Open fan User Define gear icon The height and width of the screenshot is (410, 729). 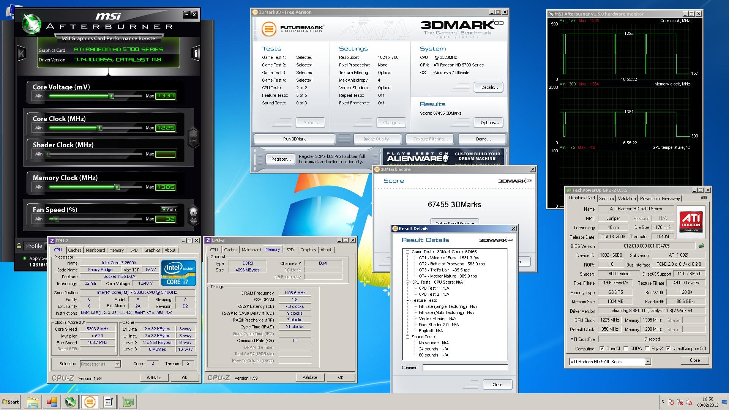click(193, 215)
